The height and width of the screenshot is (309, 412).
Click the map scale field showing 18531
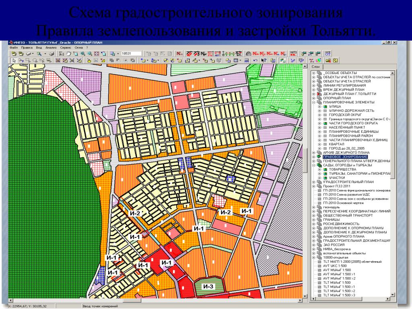(132, 54)
